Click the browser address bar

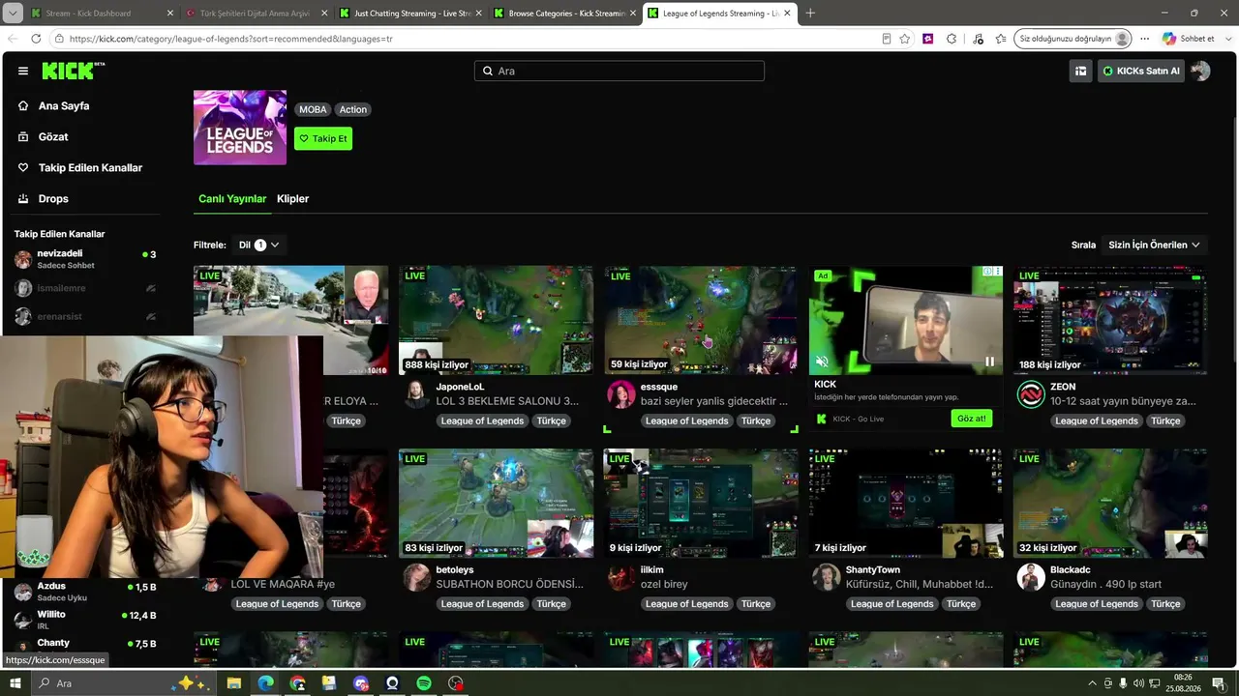465,39
